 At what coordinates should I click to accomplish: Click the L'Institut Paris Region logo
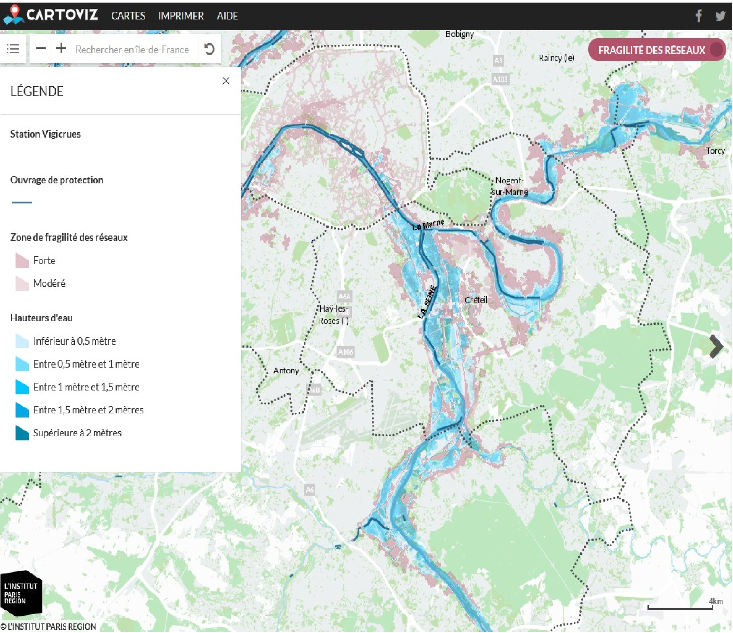(x=21, y=593)
